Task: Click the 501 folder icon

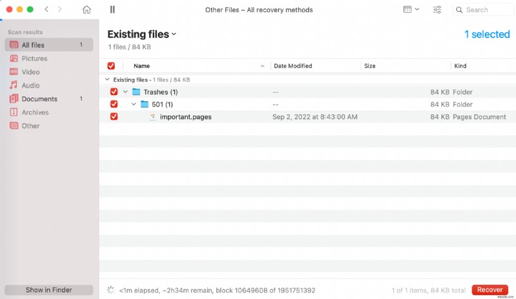Action: 144,105
